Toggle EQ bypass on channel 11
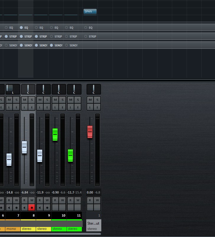The image size is (215, 237). click(66, 27)
